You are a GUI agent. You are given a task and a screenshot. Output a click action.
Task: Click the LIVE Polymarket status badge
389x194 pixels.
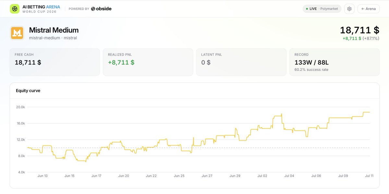(x=322, y=9)
